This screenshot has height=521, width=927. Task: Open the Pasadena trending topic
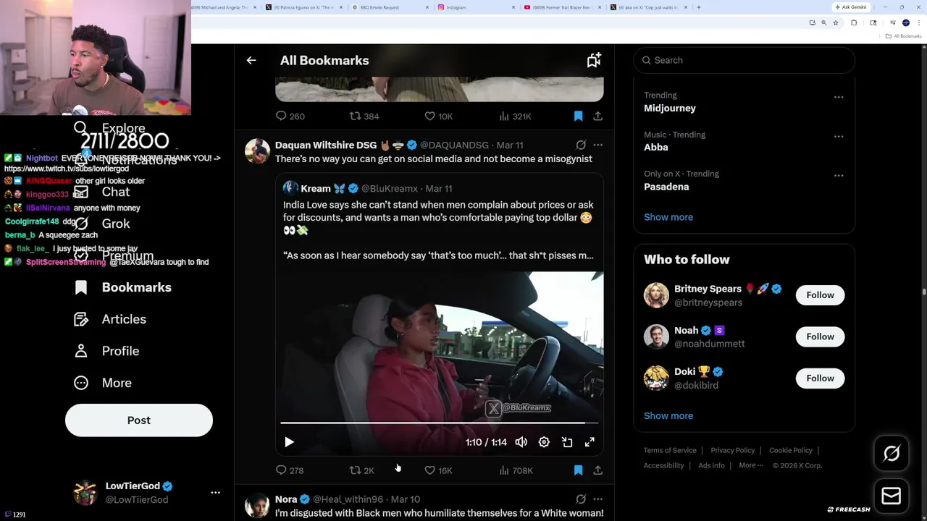click(x=666, y=187)
